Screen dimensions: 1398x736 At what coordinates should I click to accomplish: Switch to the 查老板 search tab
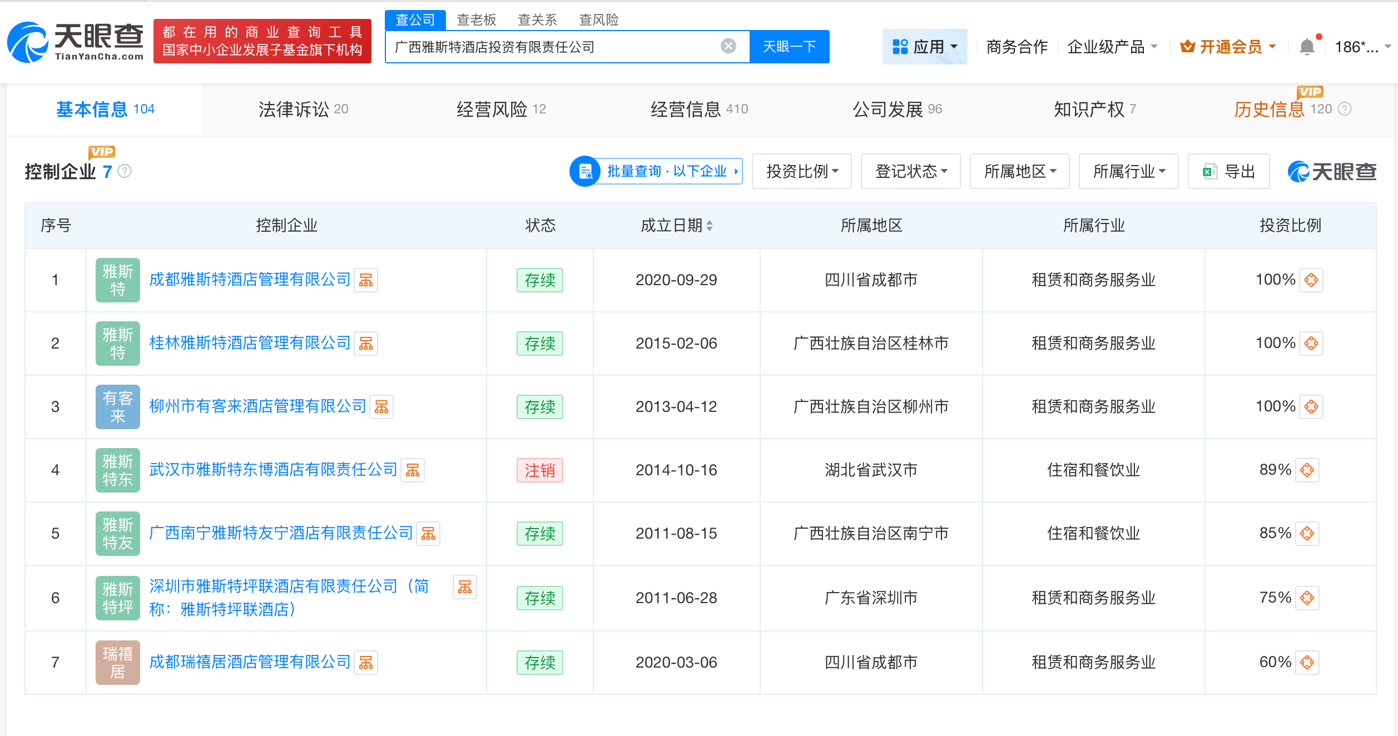click(x=477, y=19)
